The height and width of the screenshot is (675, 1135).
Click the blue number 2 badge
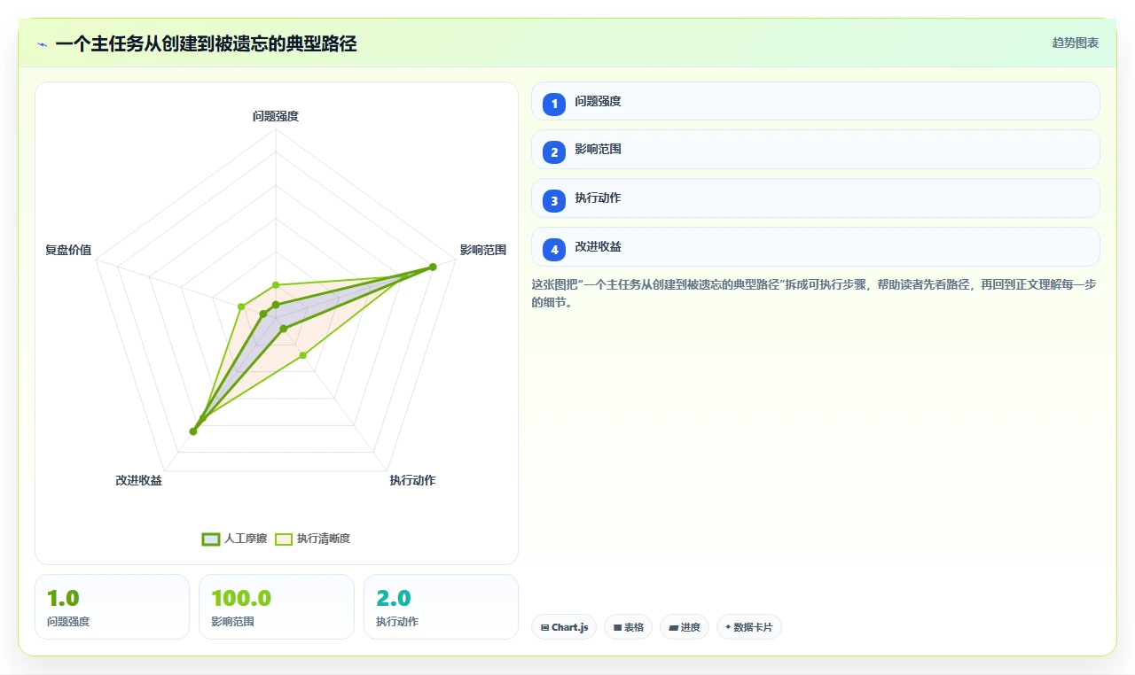click(554, 152)
